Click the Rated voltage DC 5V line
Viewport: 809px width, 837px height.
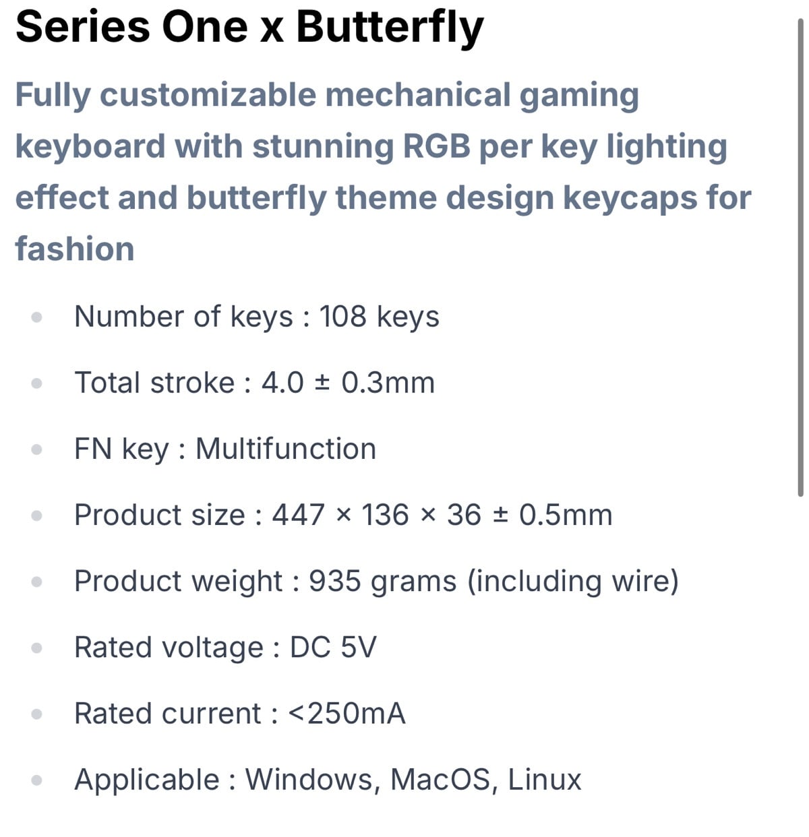coord(225,648)
